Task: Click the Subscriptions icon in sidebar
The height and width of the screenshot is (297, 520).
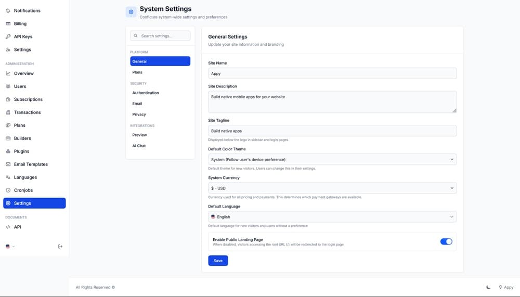Action: 8,99
